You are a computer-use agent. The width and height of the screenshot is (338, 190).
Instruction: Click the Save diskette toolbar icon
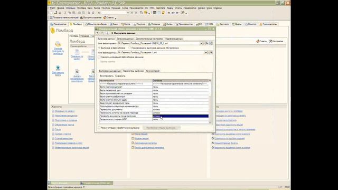pyautogui.click(x=60, y=13)
